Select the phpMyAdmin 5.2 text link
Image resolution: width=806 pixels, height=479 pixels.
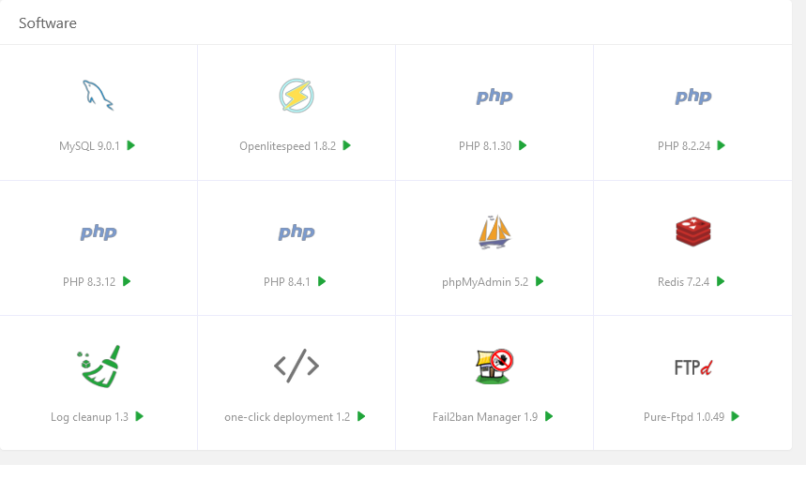pyautogui.click(x=485, y=281)
